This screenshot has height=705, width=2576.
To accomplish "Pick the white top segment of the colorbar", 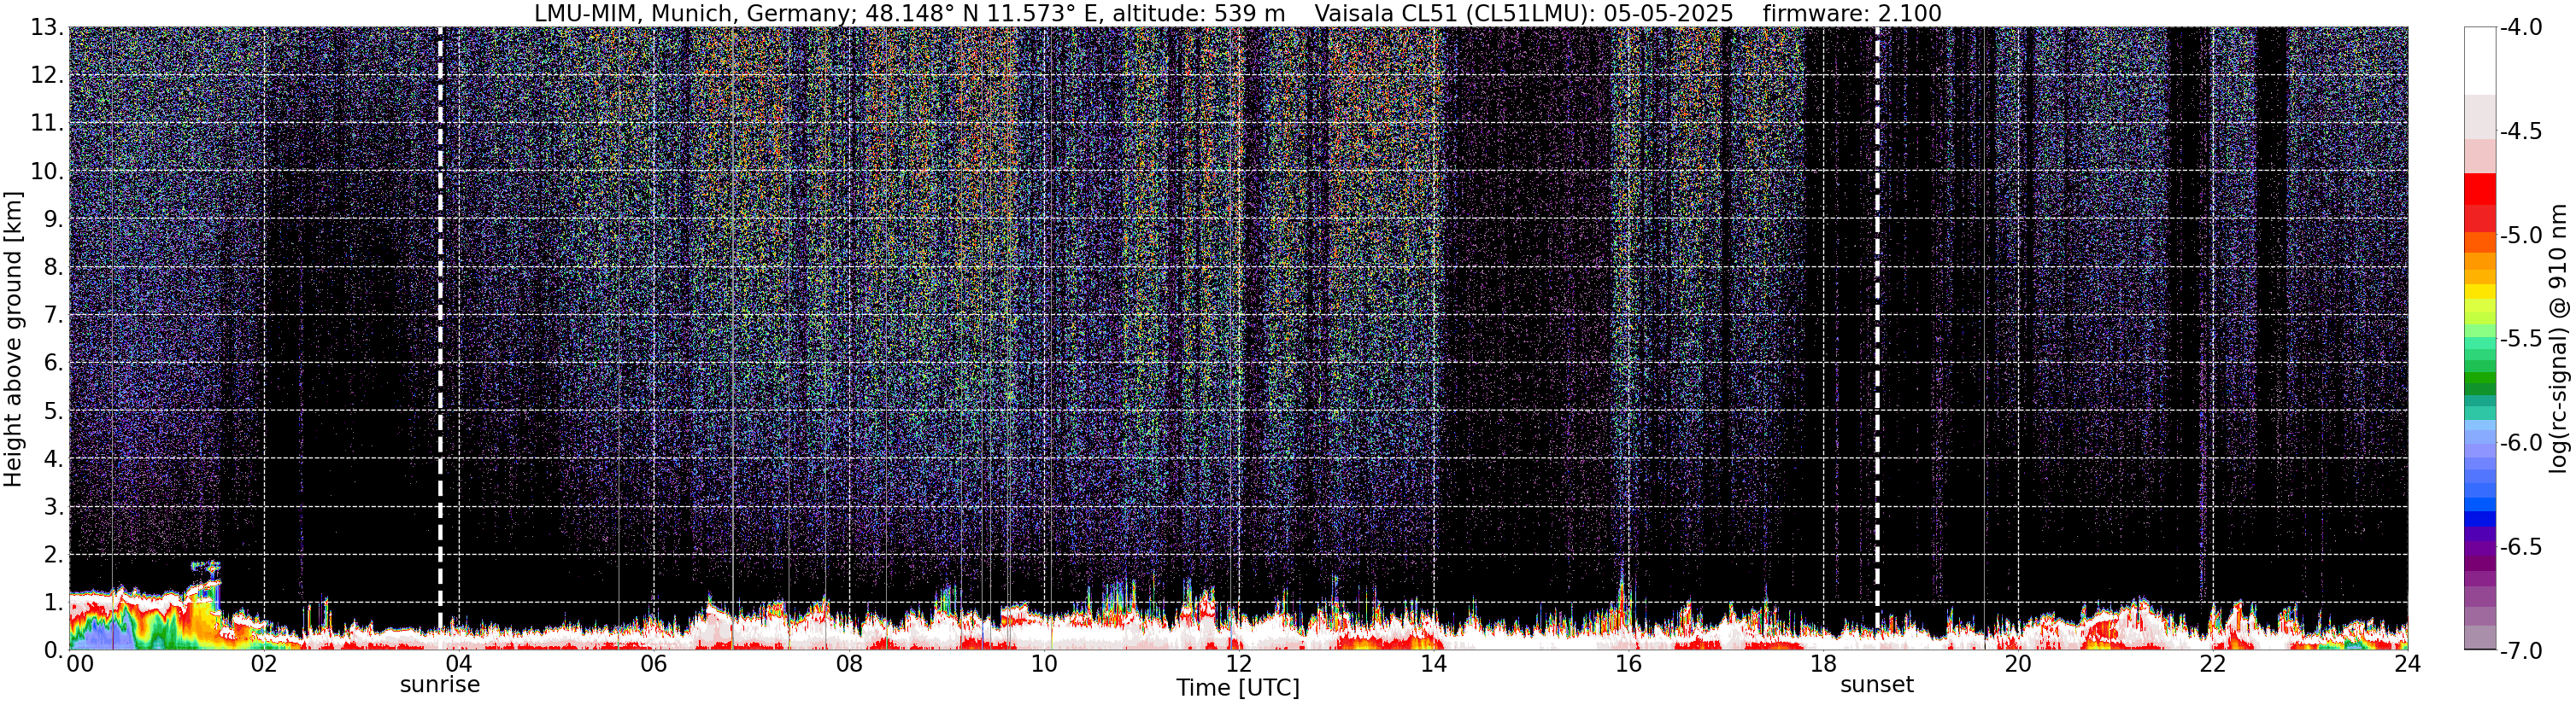I will tap(2480, 60).
